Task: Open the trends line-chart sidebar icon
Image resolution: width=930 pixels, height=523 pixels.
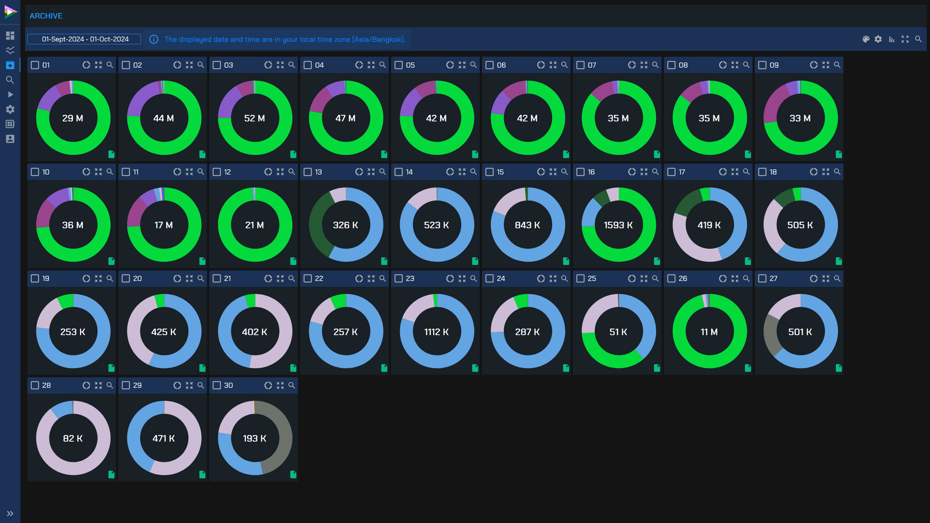Action: [10, 50]
